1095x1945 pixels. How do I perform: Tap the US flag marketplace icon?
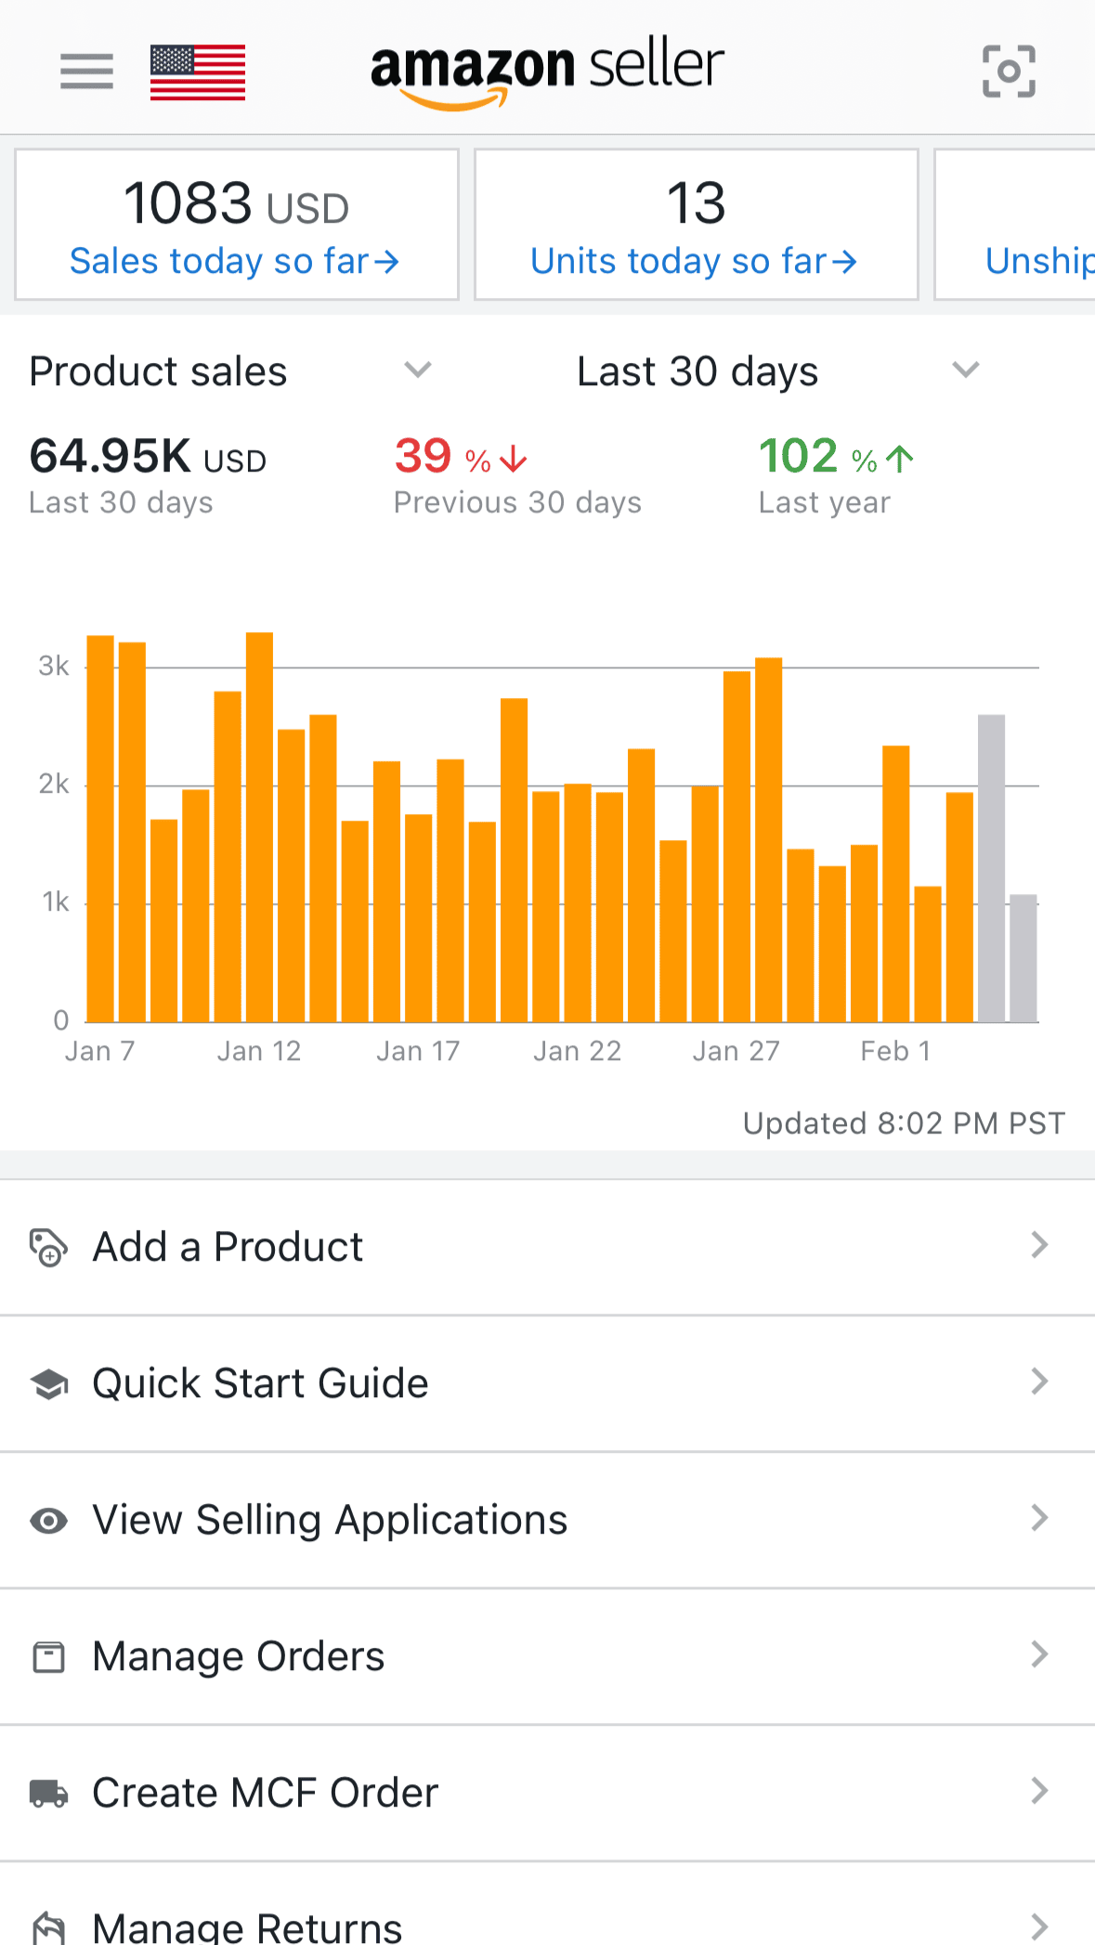(x=198, y=71)
